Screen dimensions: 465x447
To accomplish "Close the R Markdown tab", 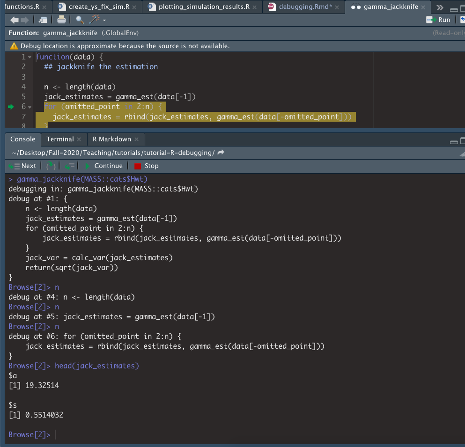I will coord(136,139).
